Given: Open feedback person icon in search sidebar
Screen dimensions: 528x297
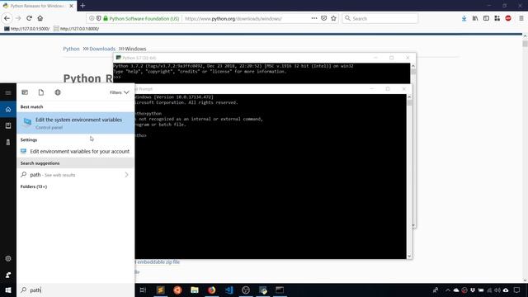Looking at the screenshot, I should (8, 275).
